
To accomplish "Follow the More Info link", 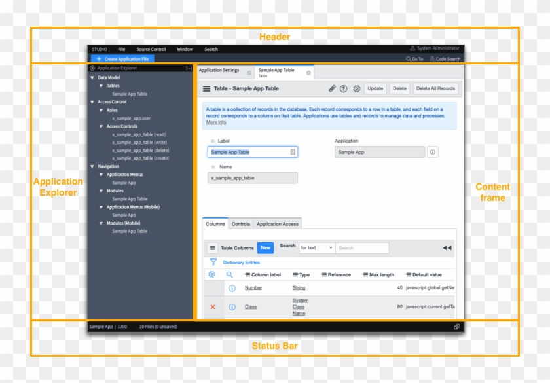I will point(216,122).
